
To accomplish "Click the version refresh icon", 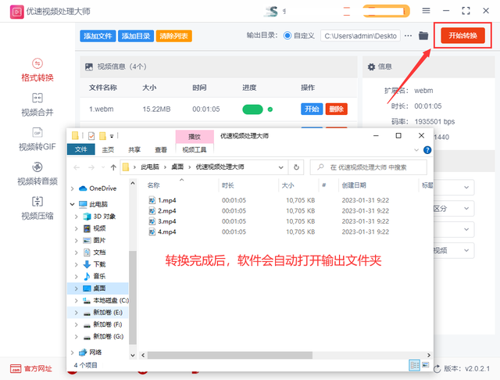I will tap(437, 369).
